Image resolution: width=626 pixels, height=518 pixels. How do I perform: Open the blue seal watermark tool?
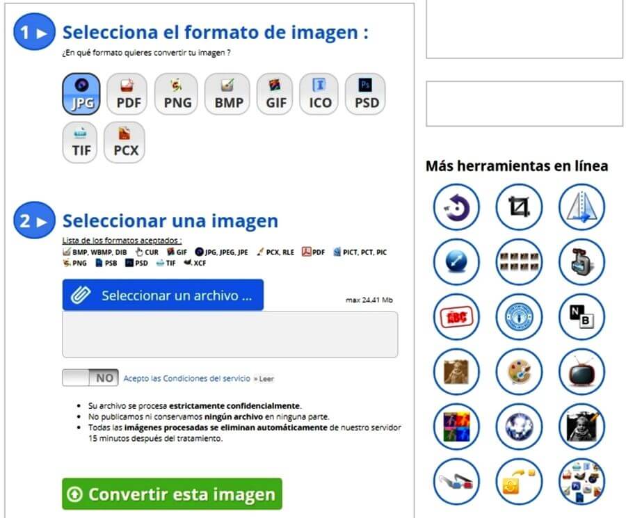click(519, 317)
